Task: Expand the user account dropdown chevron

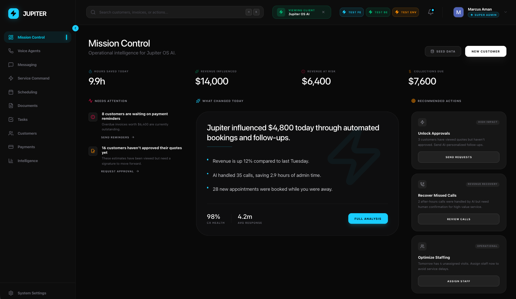Action: pos(505,12)
